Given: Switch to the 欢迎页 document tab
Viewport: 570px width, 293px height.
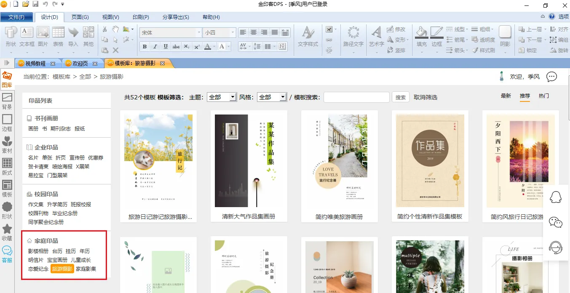Looking at the screenshot, I should (x=80, y=64).
